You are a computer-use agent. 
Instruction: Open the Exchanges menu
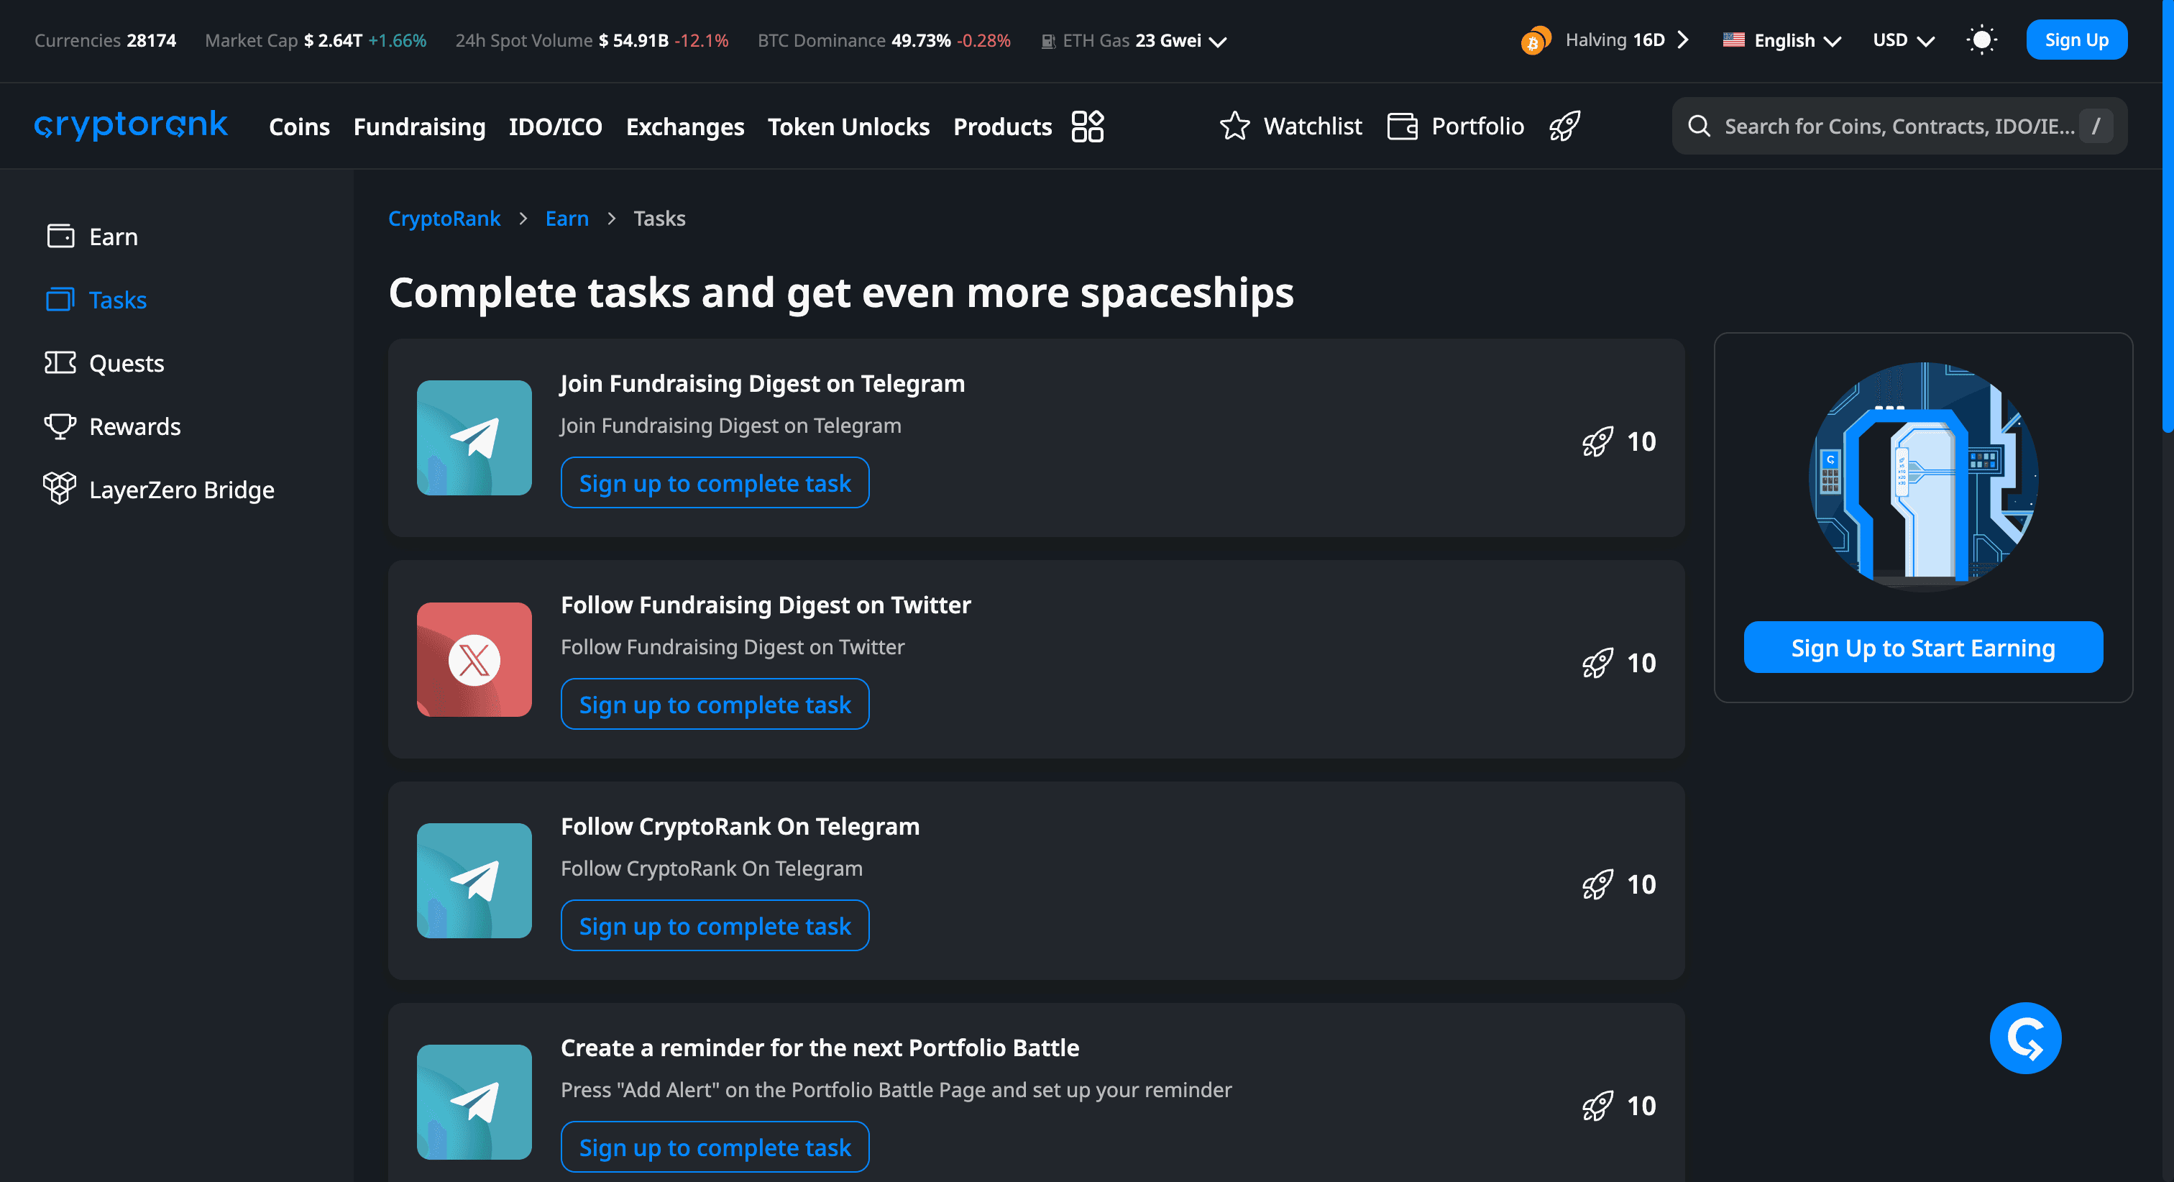pyautogui.click(x=685, y=127)
